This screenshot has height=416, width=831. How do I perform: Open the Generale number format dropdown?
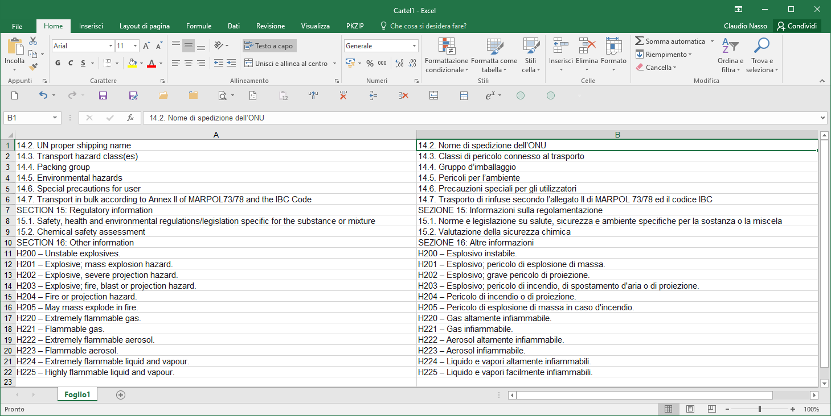414,46
